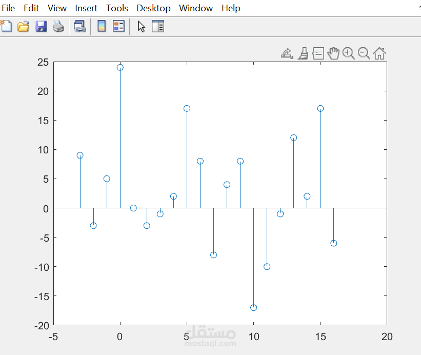Click the x-axis label 15

(x=320, y=337)
